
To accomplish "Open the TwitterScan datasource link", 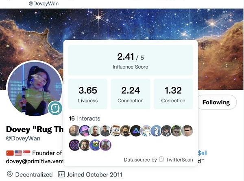I will point(179,159).
